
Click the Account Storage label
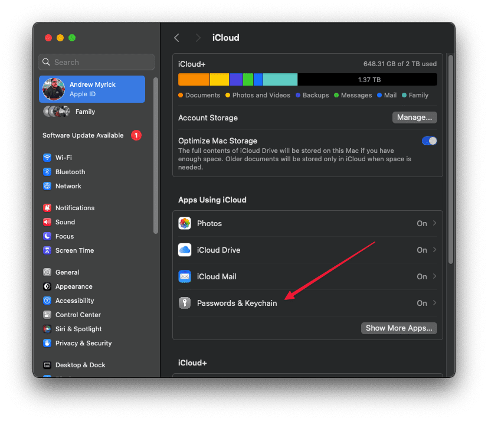tap(208, 118)
